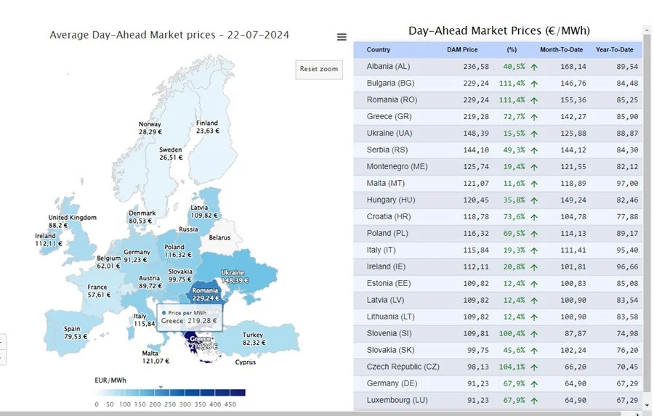Click the green arrow in Hungary row
Image resolution: width=654 pixels, height=416 pixels.
[x=534, y=200]
